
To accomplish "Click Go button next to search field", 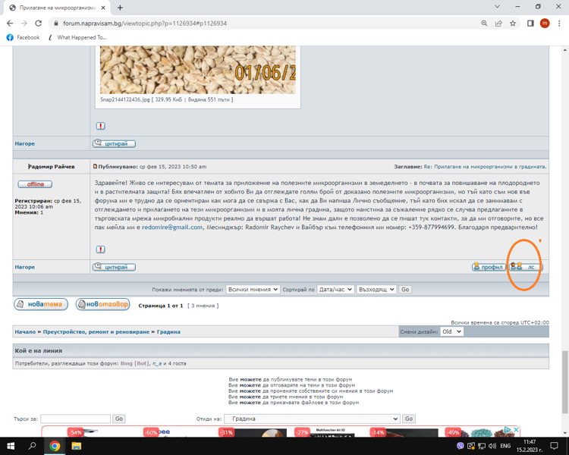I will pos(119,419).
